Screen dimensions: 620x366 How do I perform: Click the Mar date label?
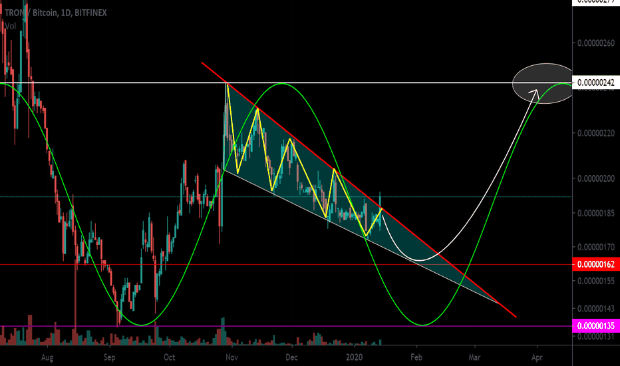click(x=474, y=357)
